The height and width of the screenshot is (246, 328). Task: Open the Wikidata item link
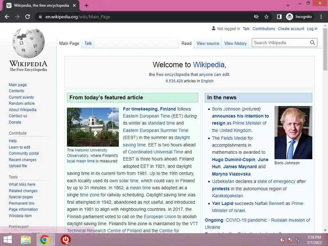(20, 216)
